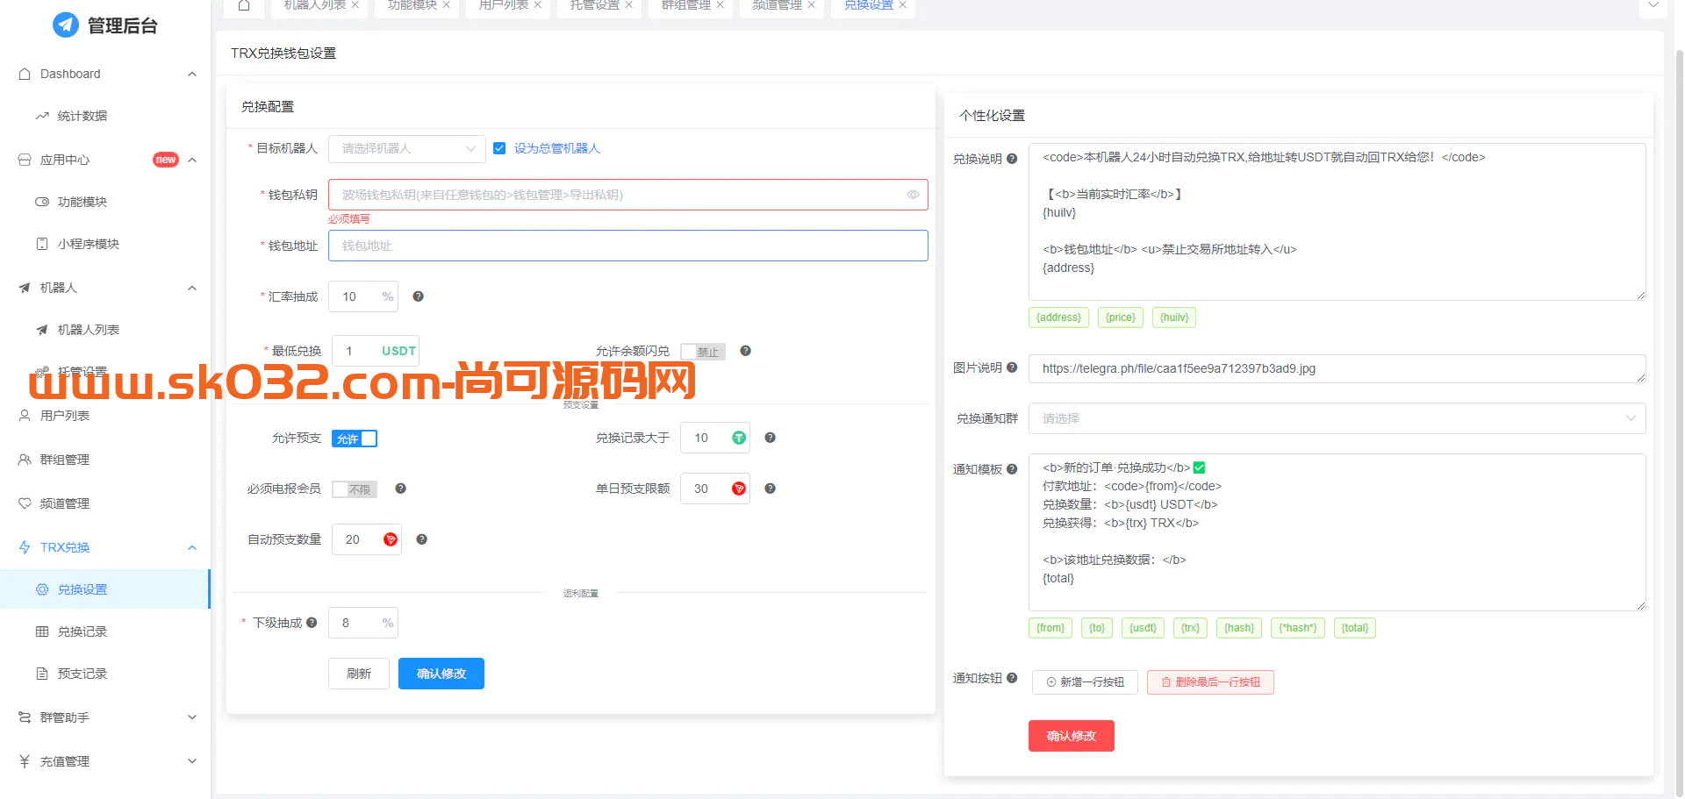Click the 最低兑换 USDT field
The image size is (1685, 799).
375,351
